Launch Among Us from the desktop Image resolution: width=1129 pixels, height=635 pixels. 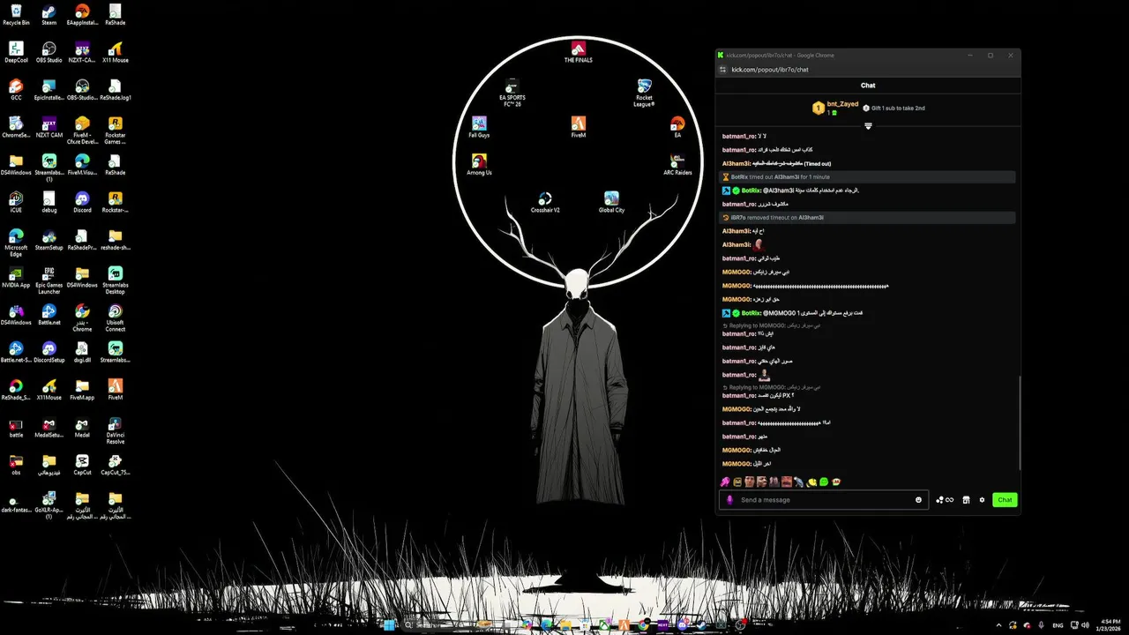pos(479,165)
